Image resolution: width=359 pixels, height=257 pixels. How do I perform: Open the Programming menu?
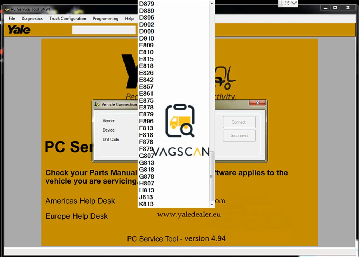pyautogui.click(x=106, y=19)
